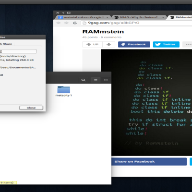This screenshot has height=192, width=192.
Task: Click the 9gag.com address bar
Action: [136, 23]
